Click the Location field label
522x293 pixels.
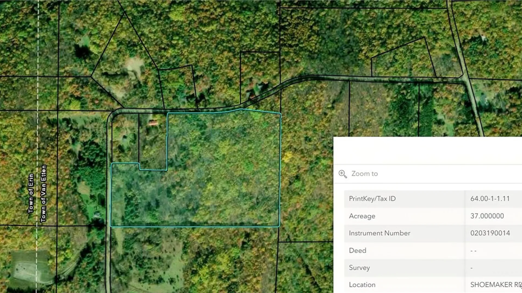(362, 285)
